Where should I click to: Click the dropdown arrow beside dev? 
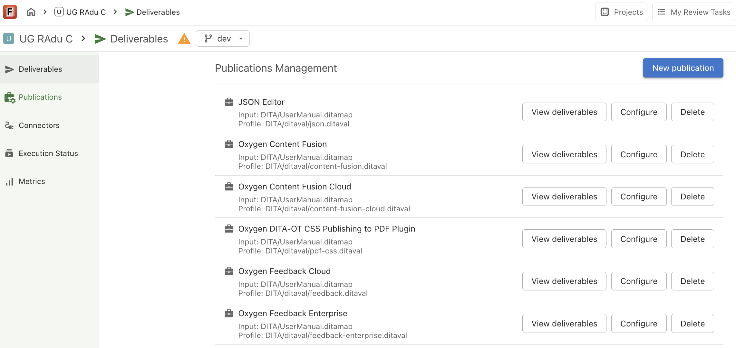pos(241,39)
